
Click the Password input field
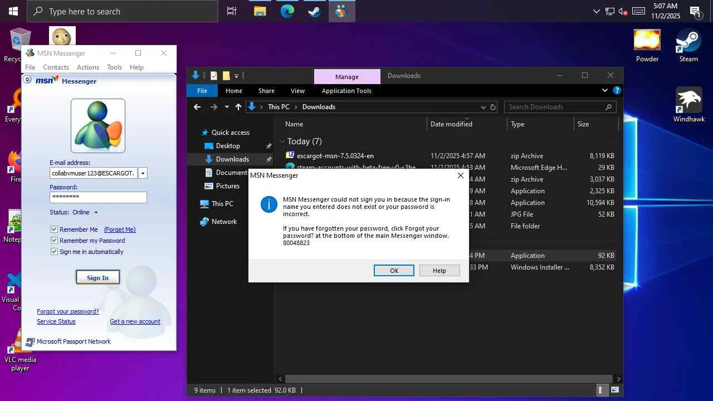98,197
